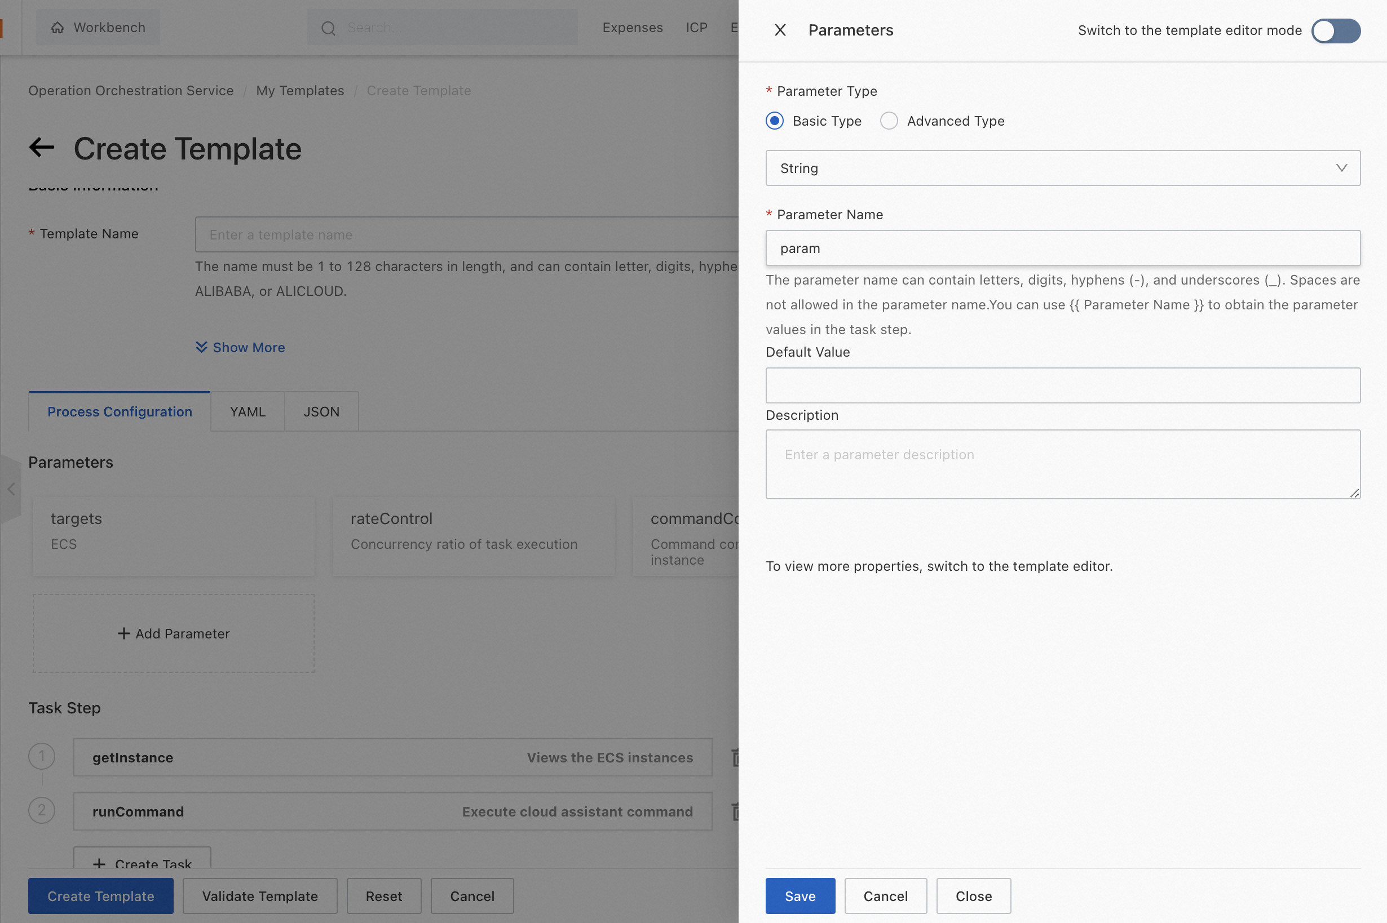Click the Parameter Name input field

tap(1062, 248)
